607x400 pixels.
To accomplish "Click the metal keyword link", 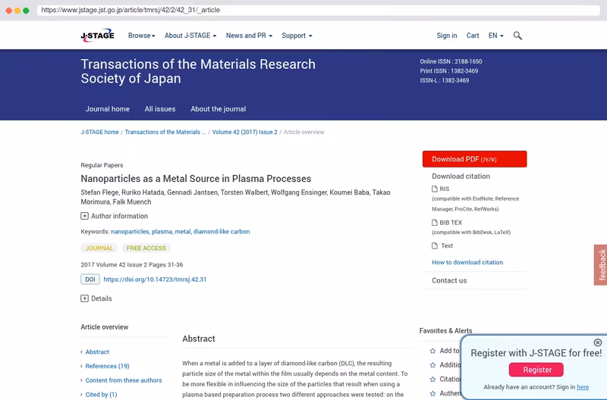I will (x=183, y=232).
